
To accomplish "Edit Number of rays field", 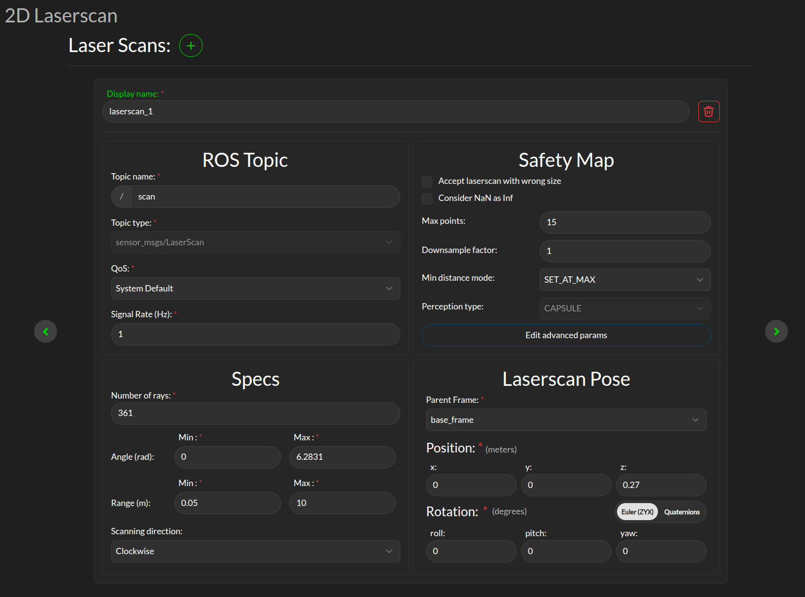I will pos(255,414).
